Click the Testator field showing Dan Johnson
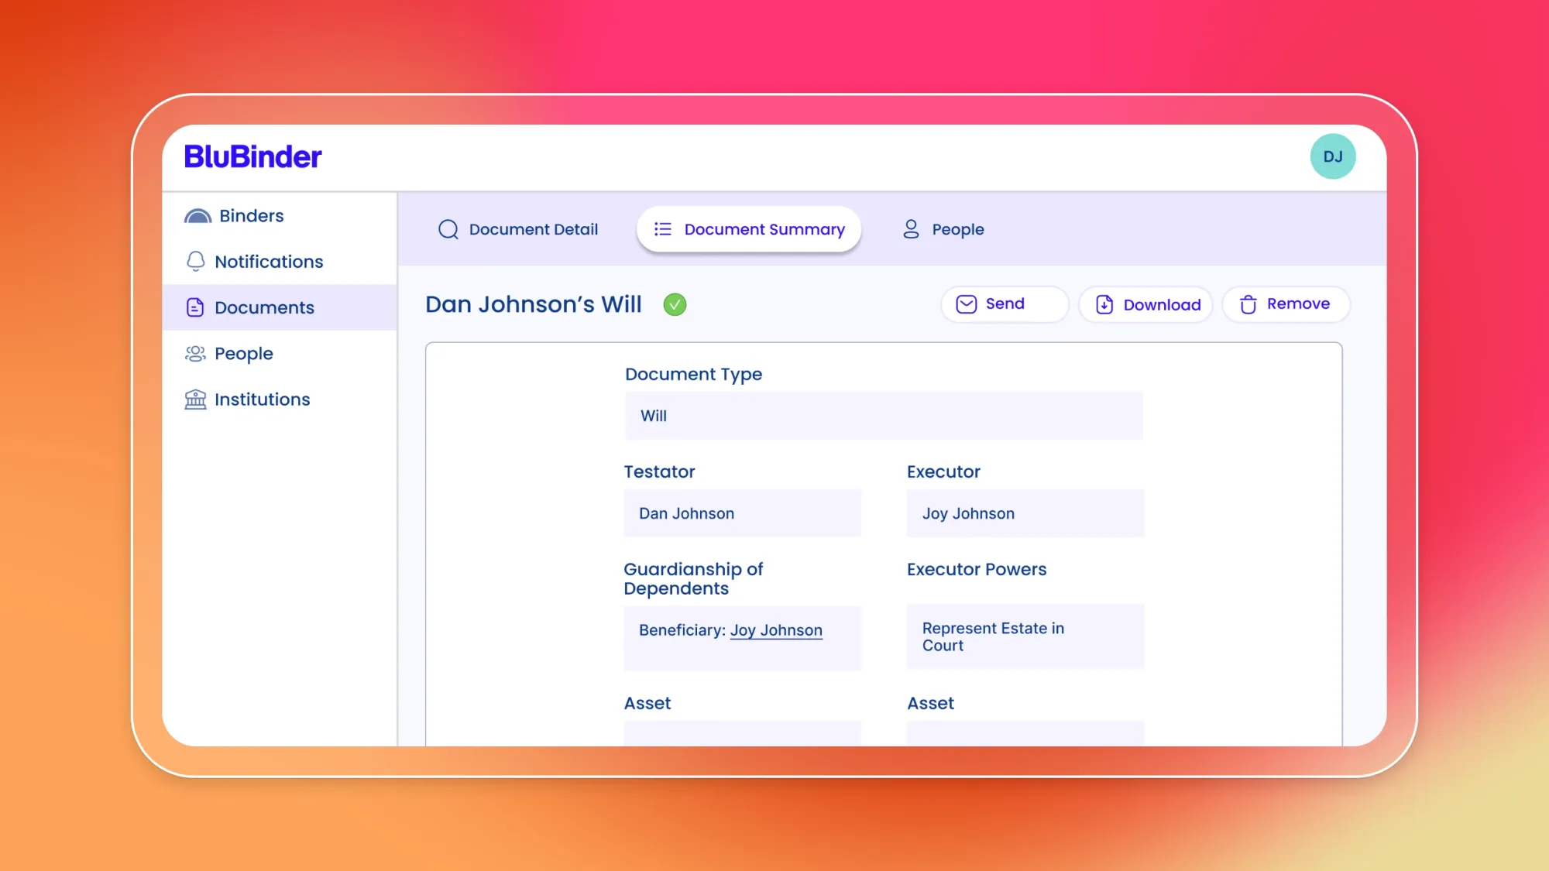The height and width of the screenshot is (871, 1549). coord(742,513)
